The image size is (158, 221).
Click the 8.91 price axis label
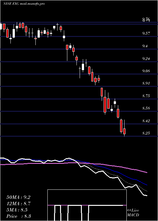[146, 83]
